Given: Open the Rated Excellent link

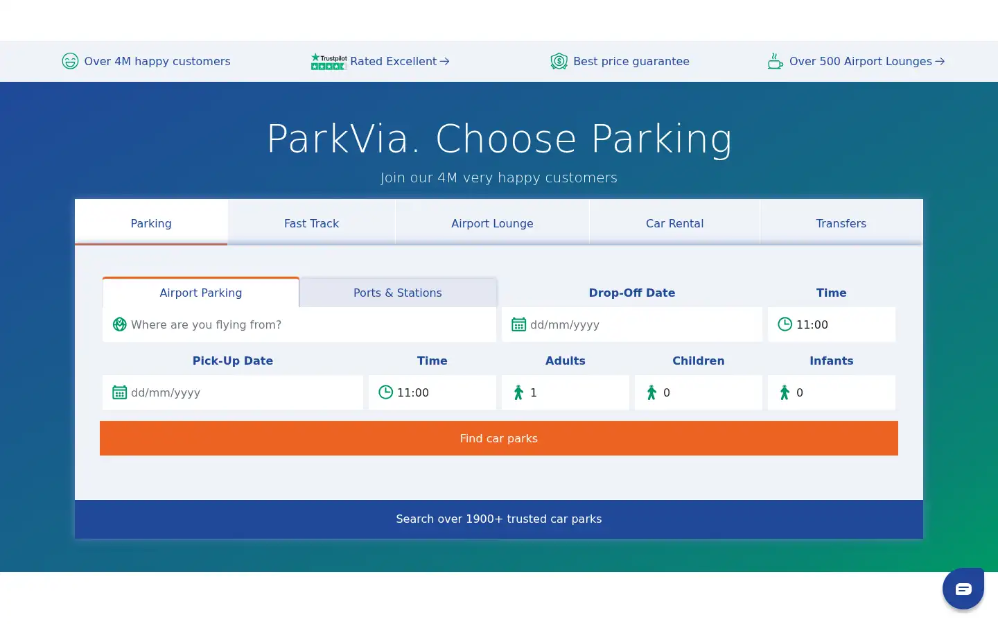Looking at the screenshot, I should (400, 61).
